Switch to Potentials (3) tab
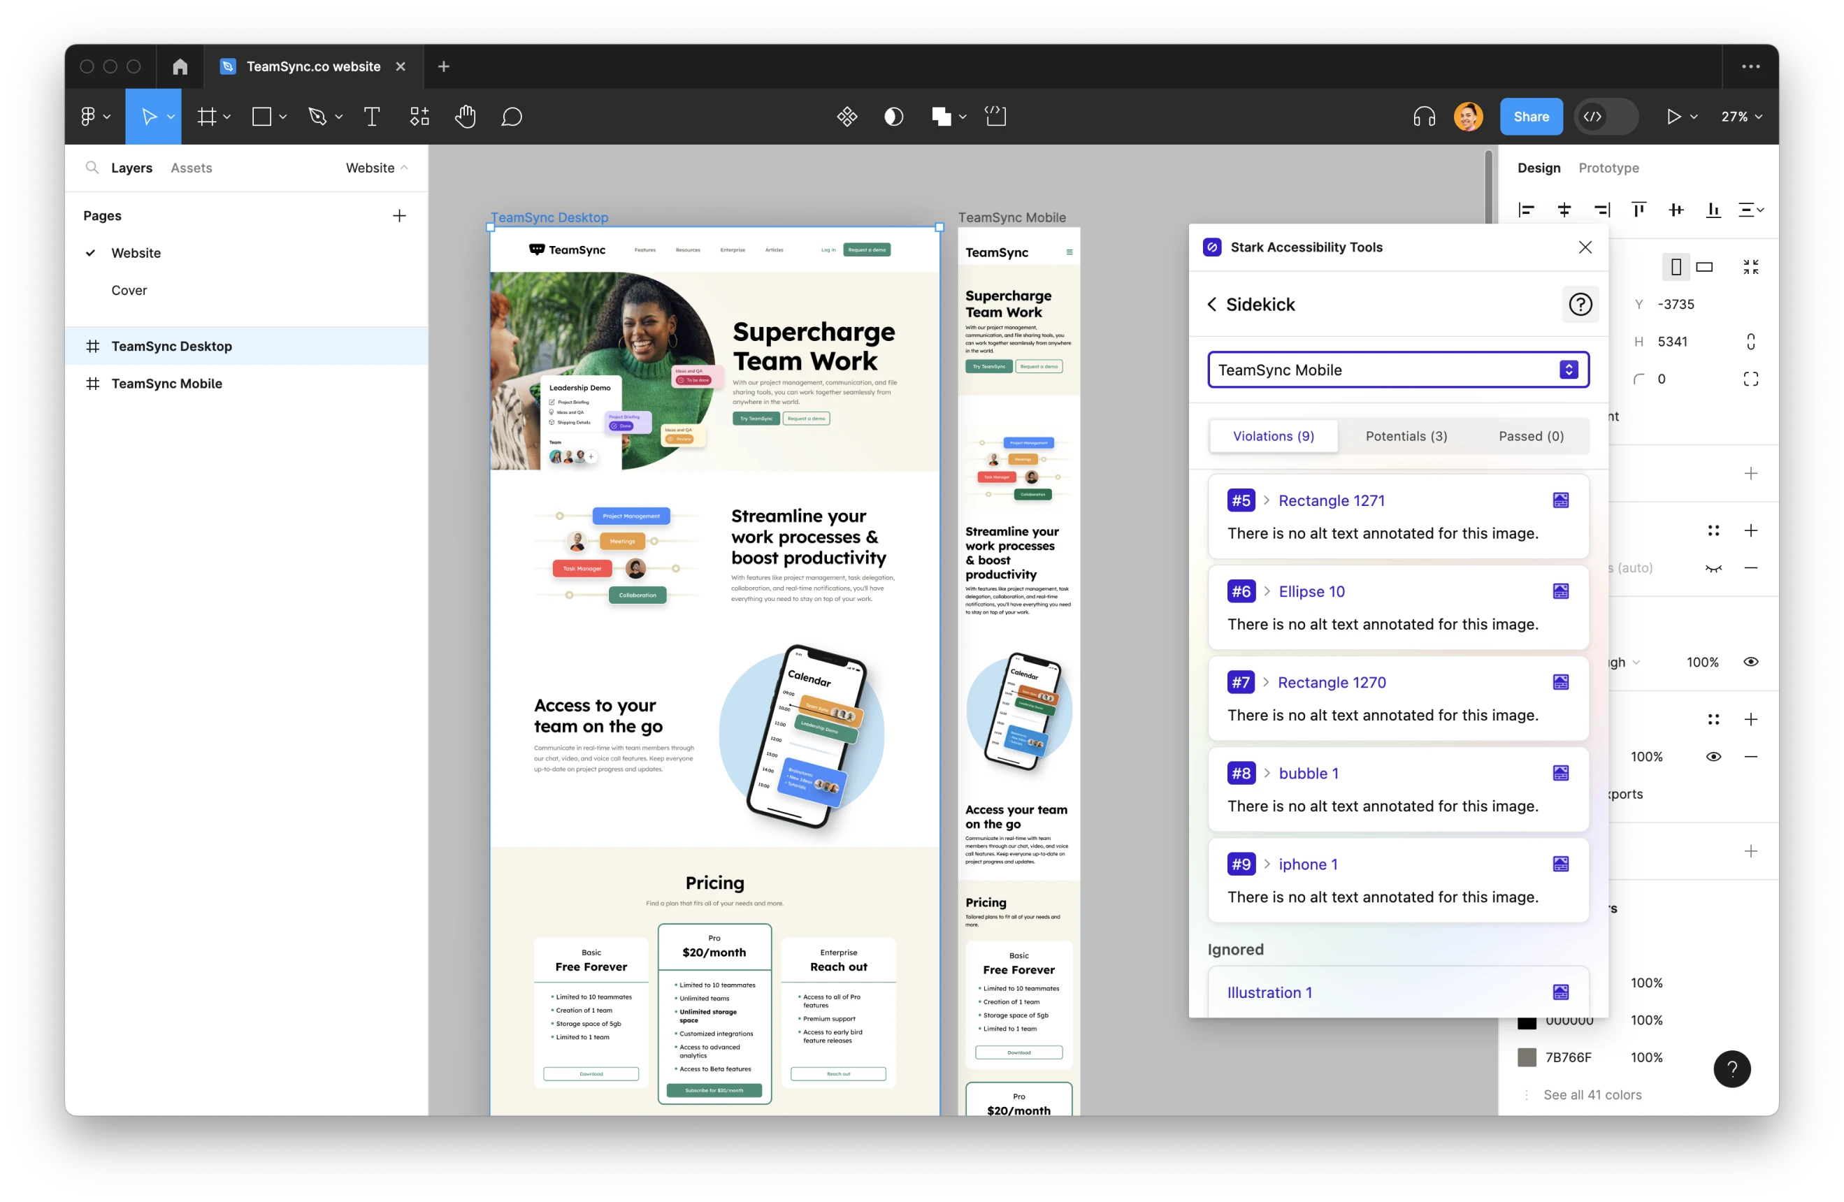The width and height of the screenshot is (1844, 1202). point(1406,436)
